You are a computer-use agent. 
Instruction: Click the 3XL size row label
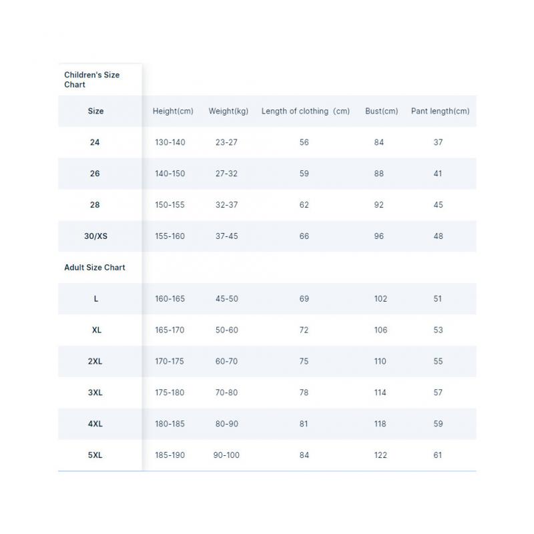(x=95, y=393)
